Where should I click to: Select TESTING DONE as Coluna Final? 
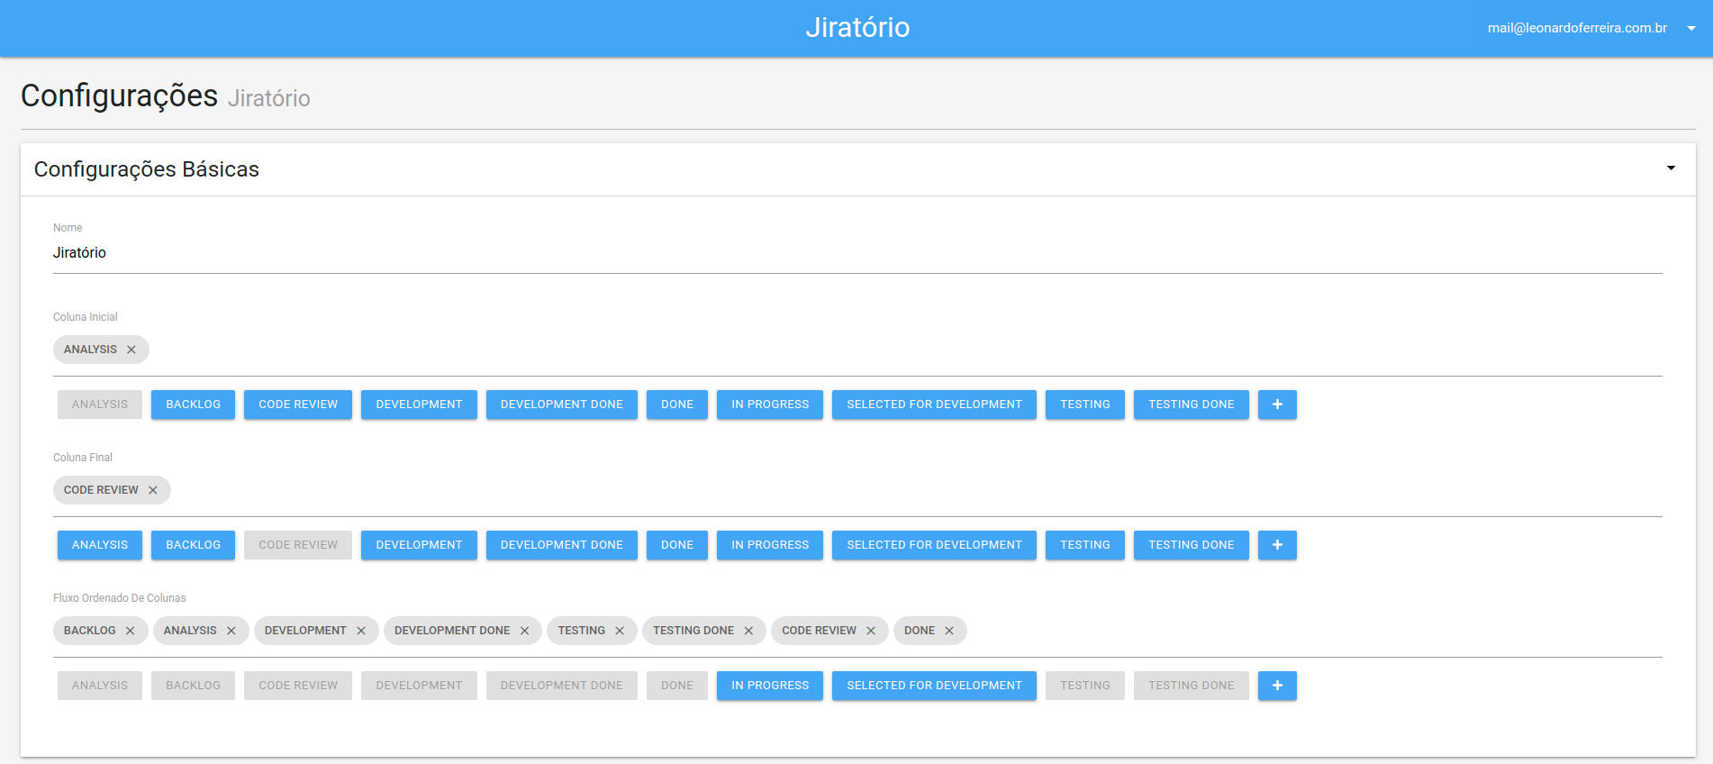click(1192, 545)
